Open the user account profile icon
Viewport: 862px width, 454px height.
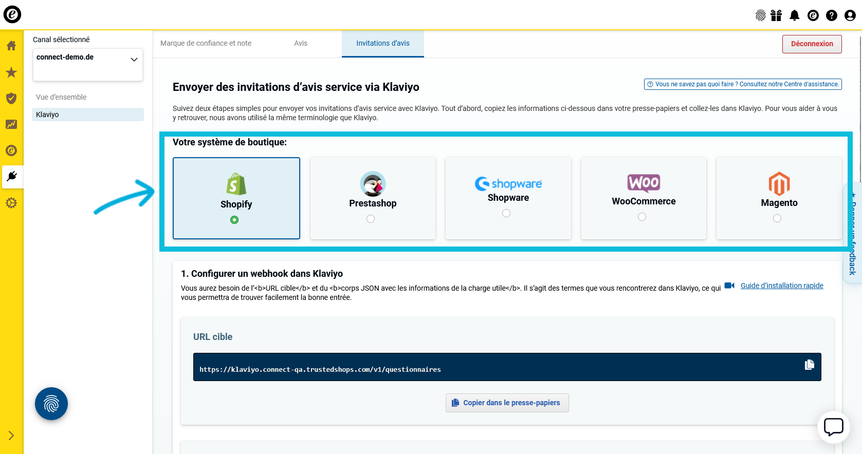coord(850,15)
